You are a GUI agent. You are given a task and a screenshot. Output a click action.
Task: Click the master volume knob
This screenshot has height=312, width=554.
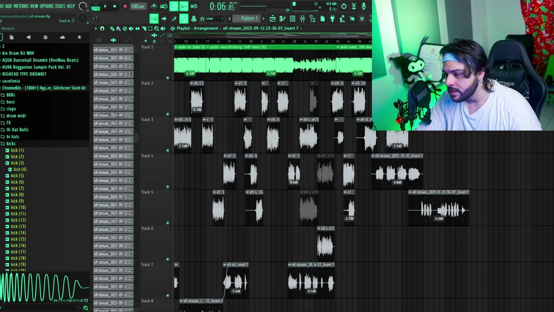click(82, 6)
